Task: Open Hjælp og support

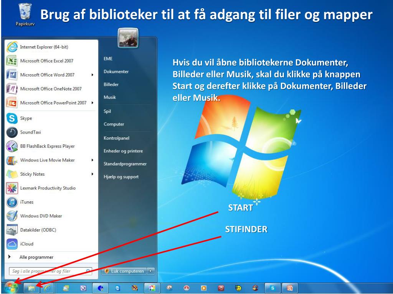Action: point(121,177)
